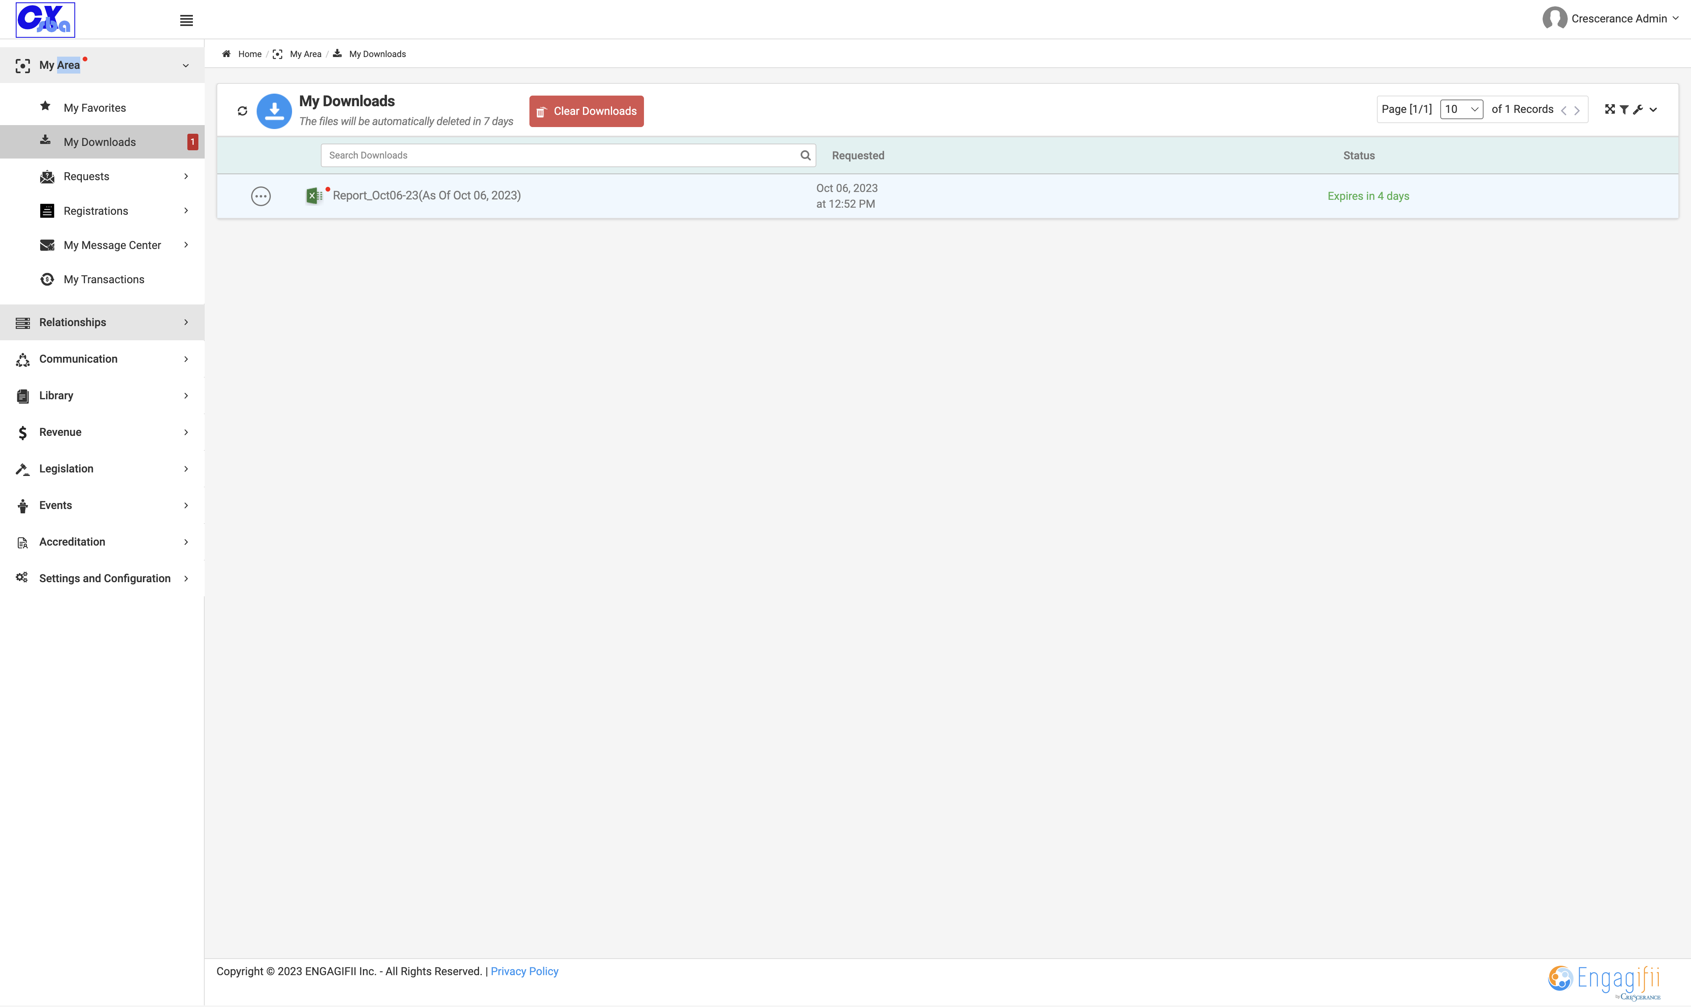The width and height of the screenshot is (1691, 1007).
Task: Open Report_Oct06-23(As Of Oct 06, 2023) file
Action: [x=426, y=195]
